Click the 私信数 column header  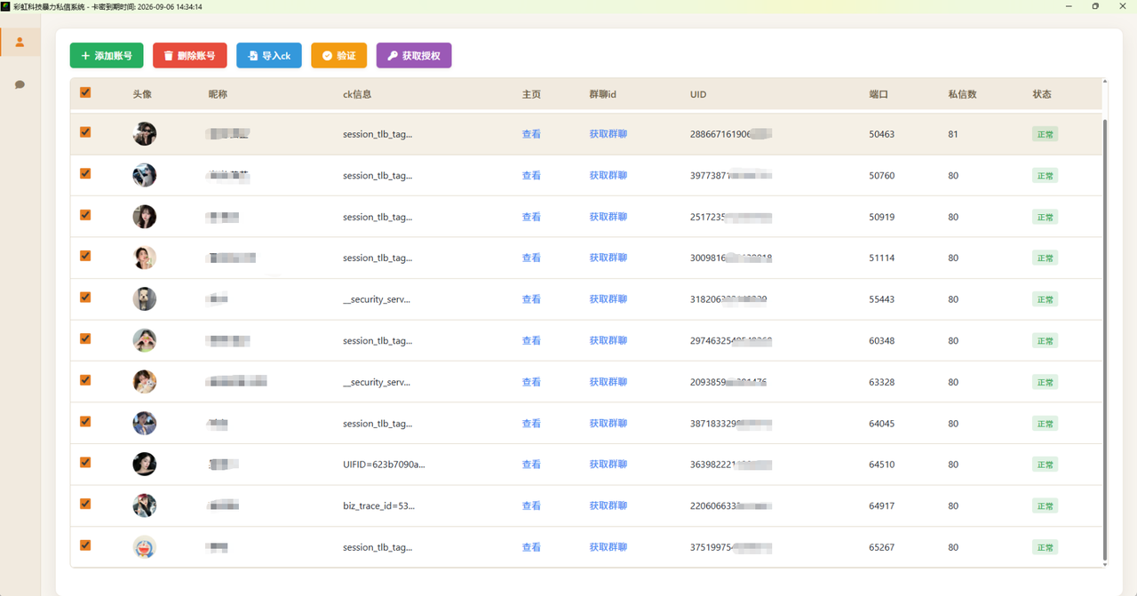pos(962,94)
